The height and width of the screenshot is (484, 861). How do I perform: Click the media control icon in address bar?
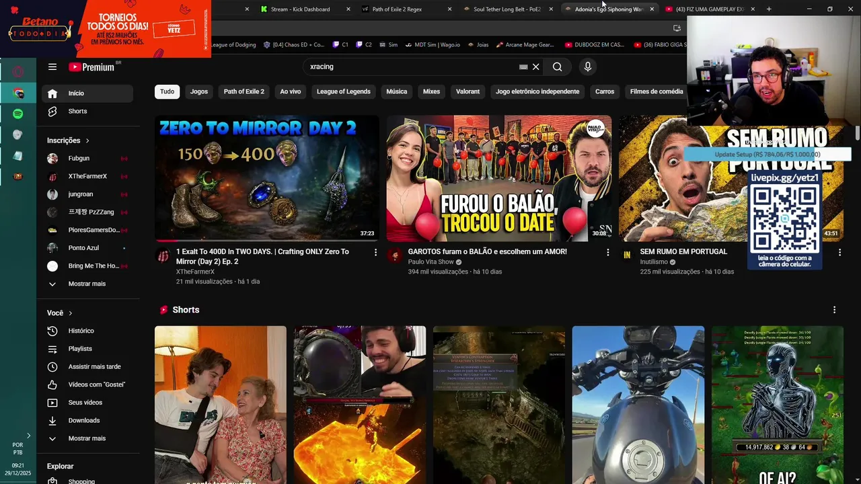pos(677,28)
